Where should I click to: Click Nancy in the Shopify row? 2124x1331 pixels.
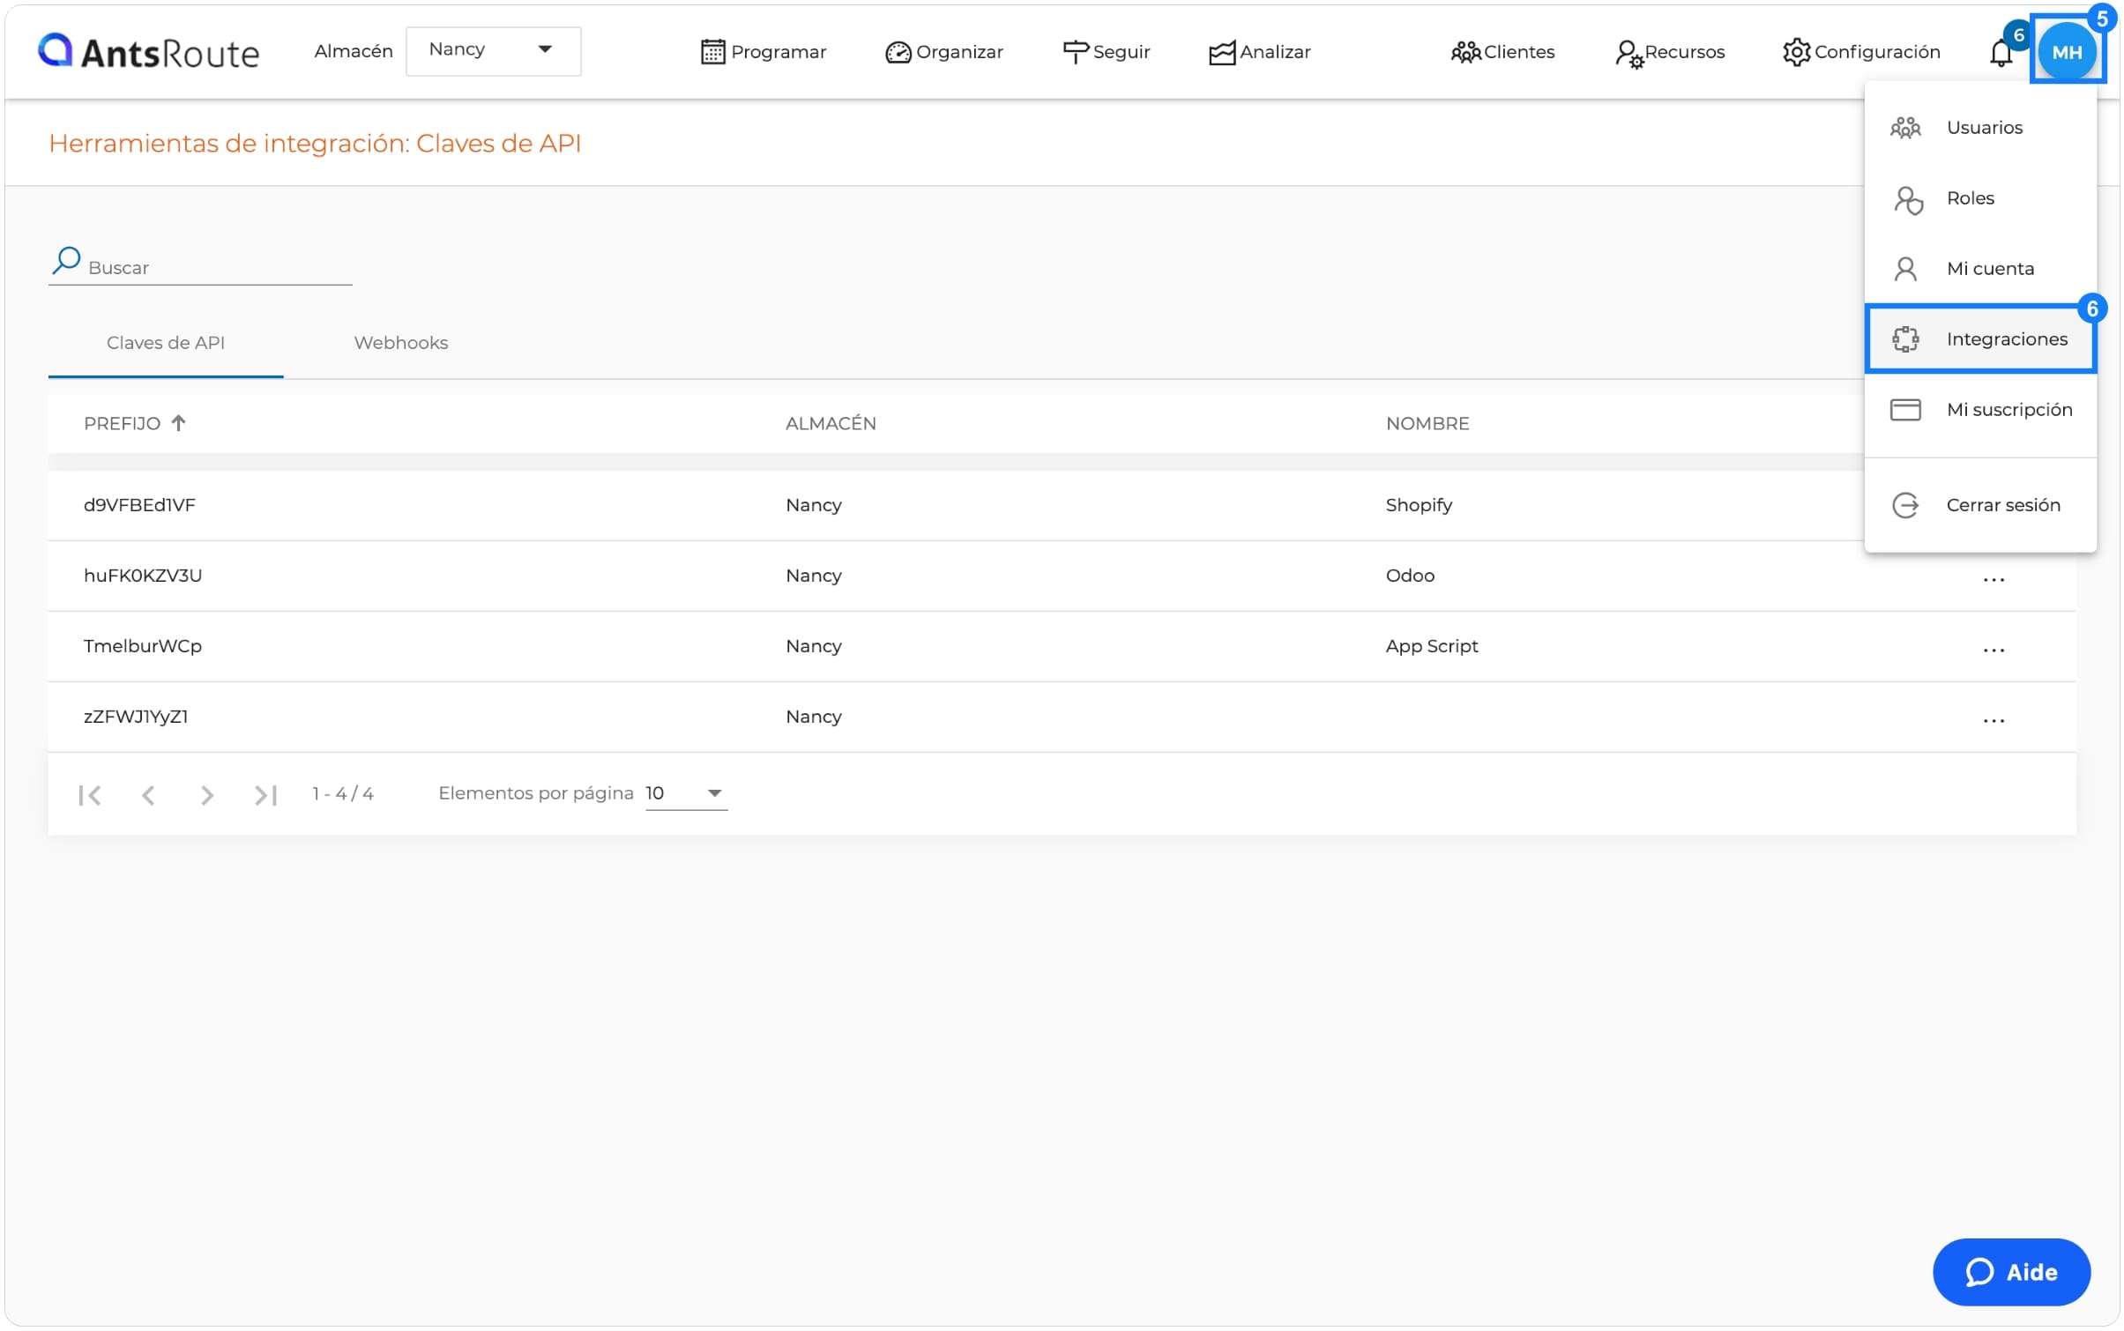click(813, 504)
